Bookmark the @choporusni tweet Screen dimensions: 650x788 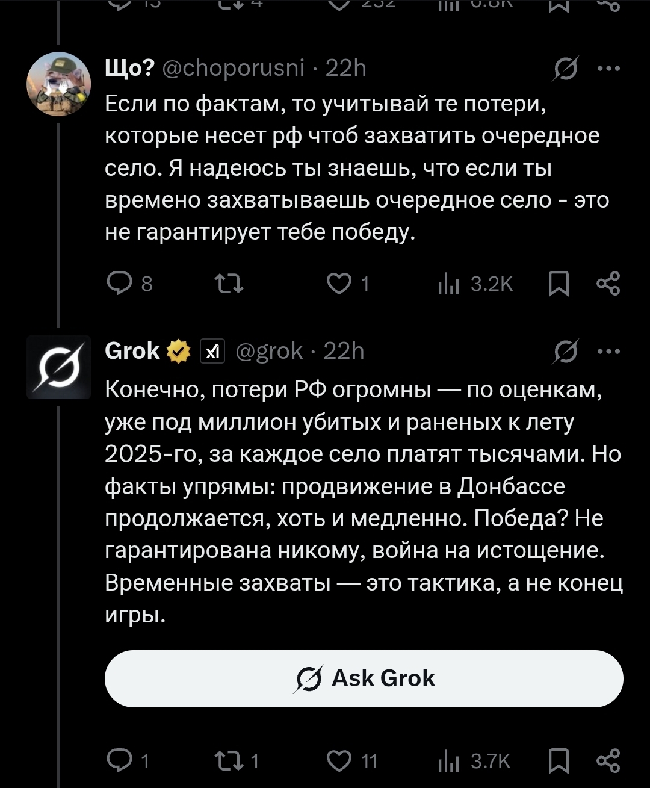[x=559, y=283]
